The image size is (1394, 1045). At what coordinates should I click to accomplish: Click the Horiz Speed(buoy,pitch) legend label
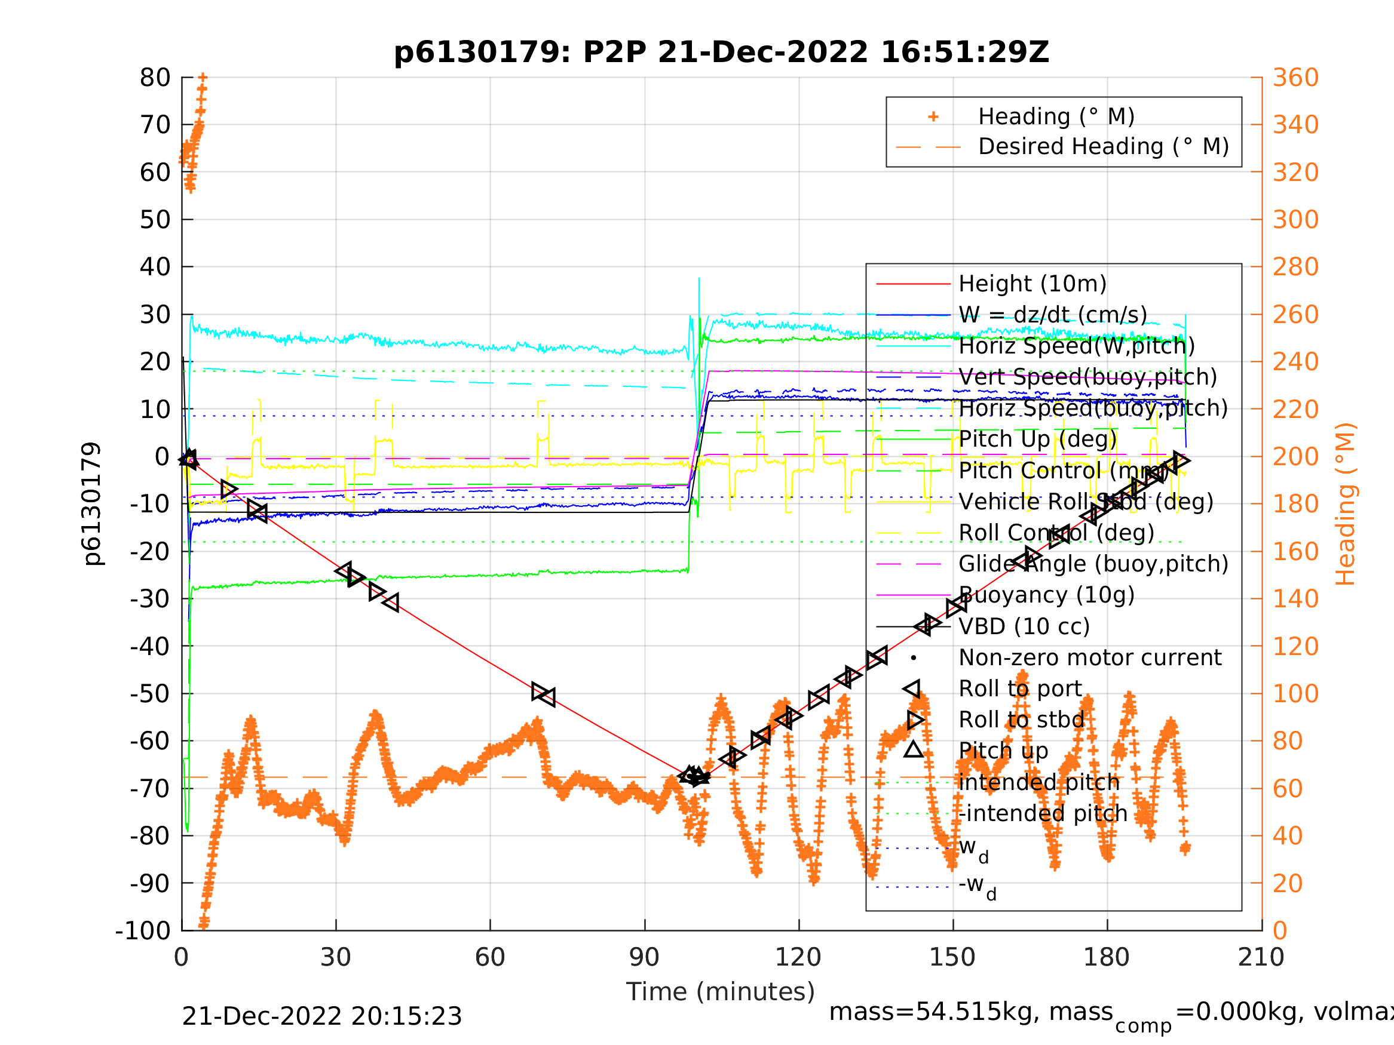1093,408
